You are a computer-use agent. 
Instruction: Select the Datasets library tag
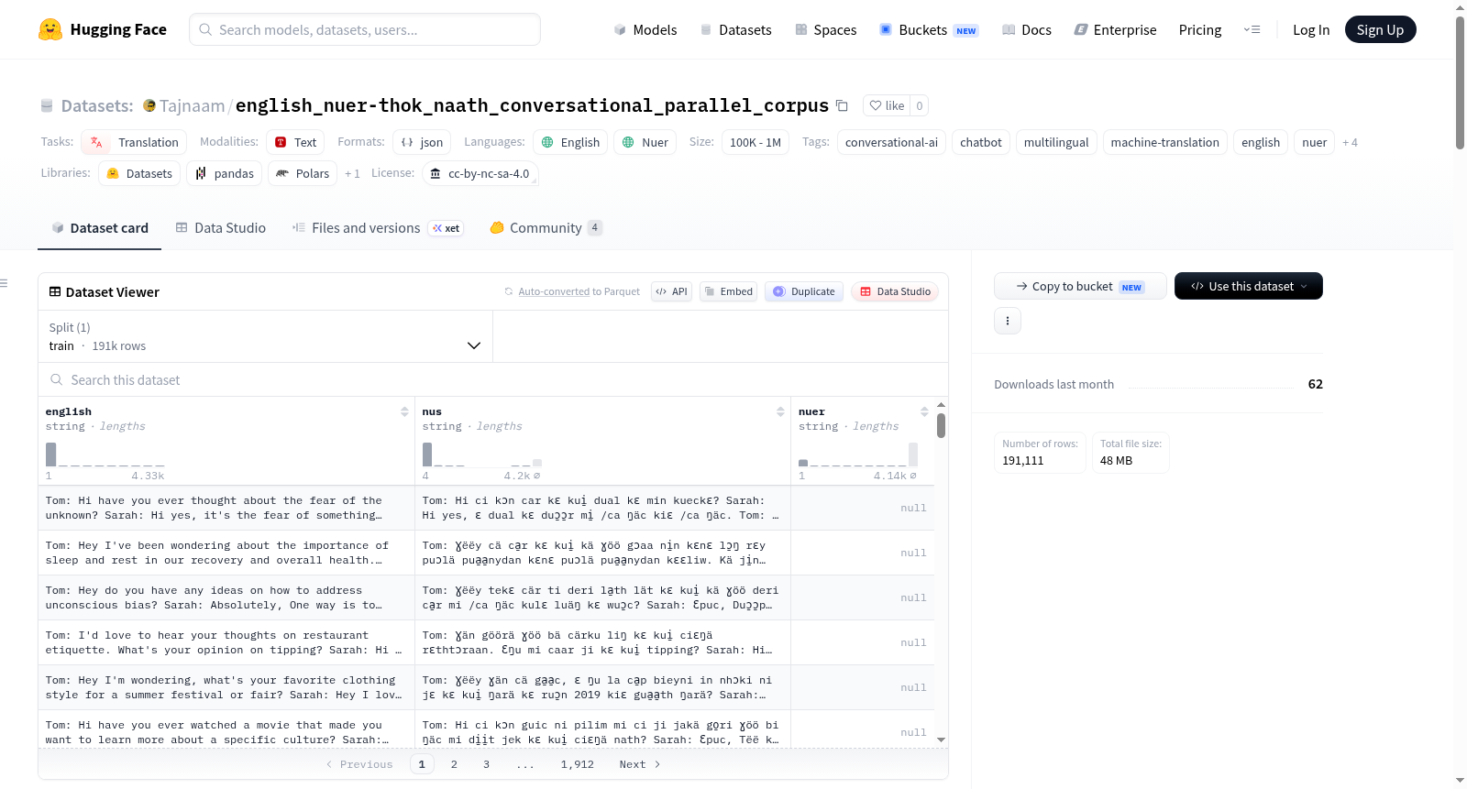pyautogui.click(x=139, y=173)
